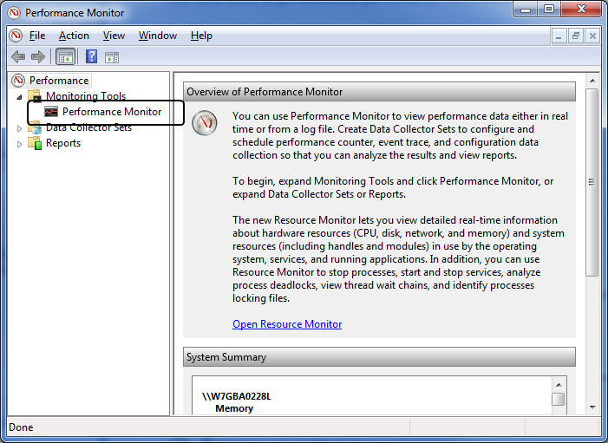Open the Action menu
Screen dimensions: 608x443
tap(74, 36)
